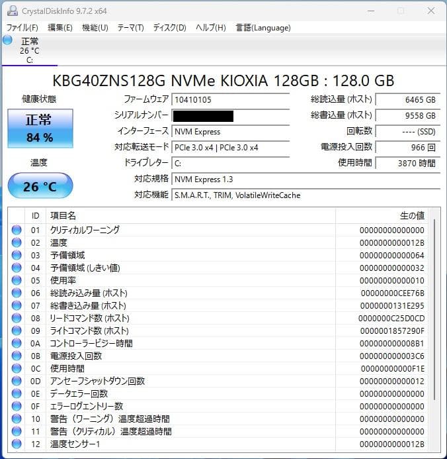Click status orb for 11 警告（クリティカル）温度超過時間
The height and width of the screenshot is (459, 447).
[x=17, y=431]
